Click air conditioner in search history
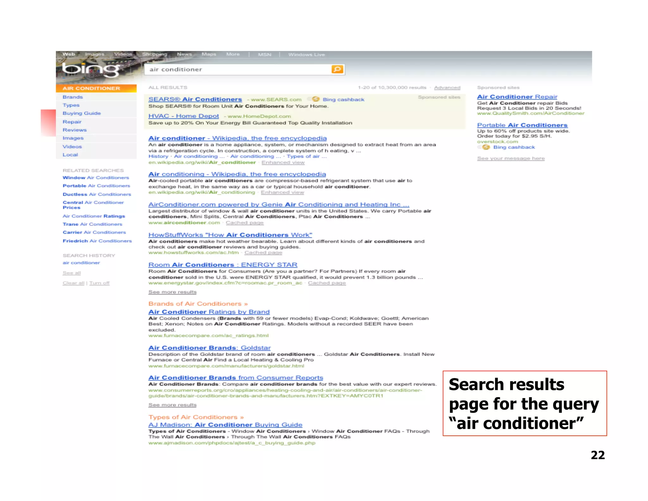The width and height of the screenshot is (648, 501). click(x=81, y=263)
